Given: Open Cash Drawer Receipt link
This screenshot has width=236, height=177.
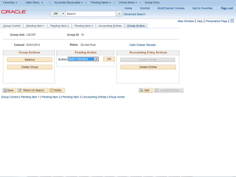Looking at the screenshot, I should (142, 45).
